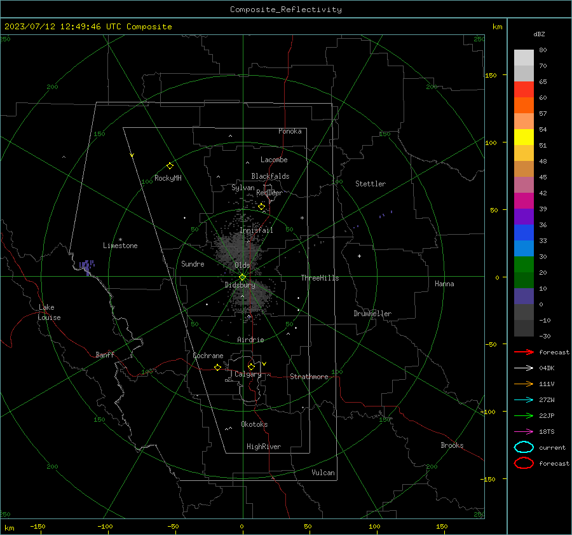This screenshot has width=572, height=535.
Task: Click the Drumheller label
Action: [372, 314]
